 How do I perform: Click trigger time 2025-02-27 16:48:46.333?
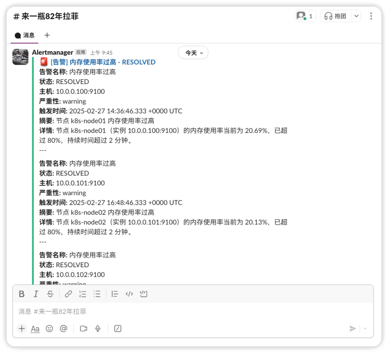(x=108, y=203)
